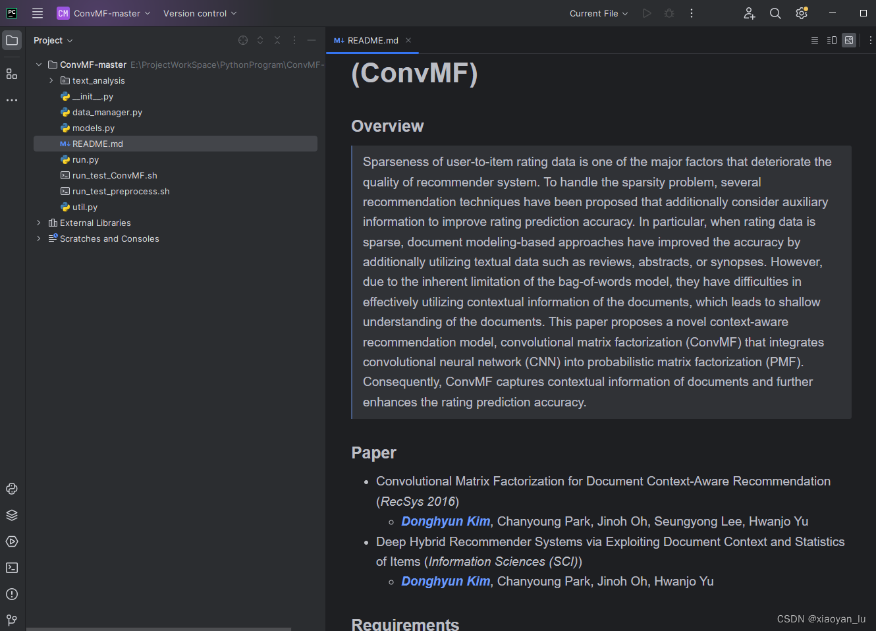The image size is (876, 631).
Task: Open PyCharm settings with the gear button
Action: pos(801,13)
